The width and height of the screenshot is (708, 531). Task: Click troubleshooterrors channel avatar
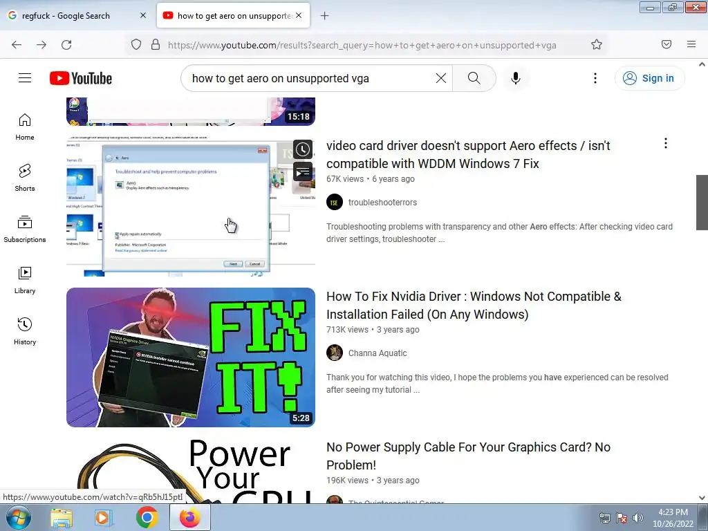335,203
